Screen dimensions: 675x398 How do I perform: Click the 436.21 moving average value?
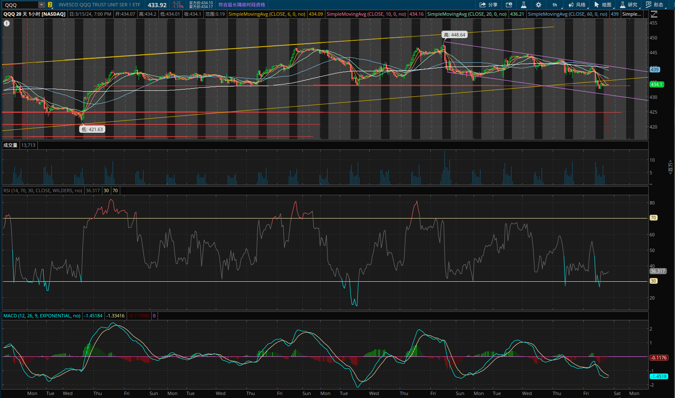tap(517, 14)
